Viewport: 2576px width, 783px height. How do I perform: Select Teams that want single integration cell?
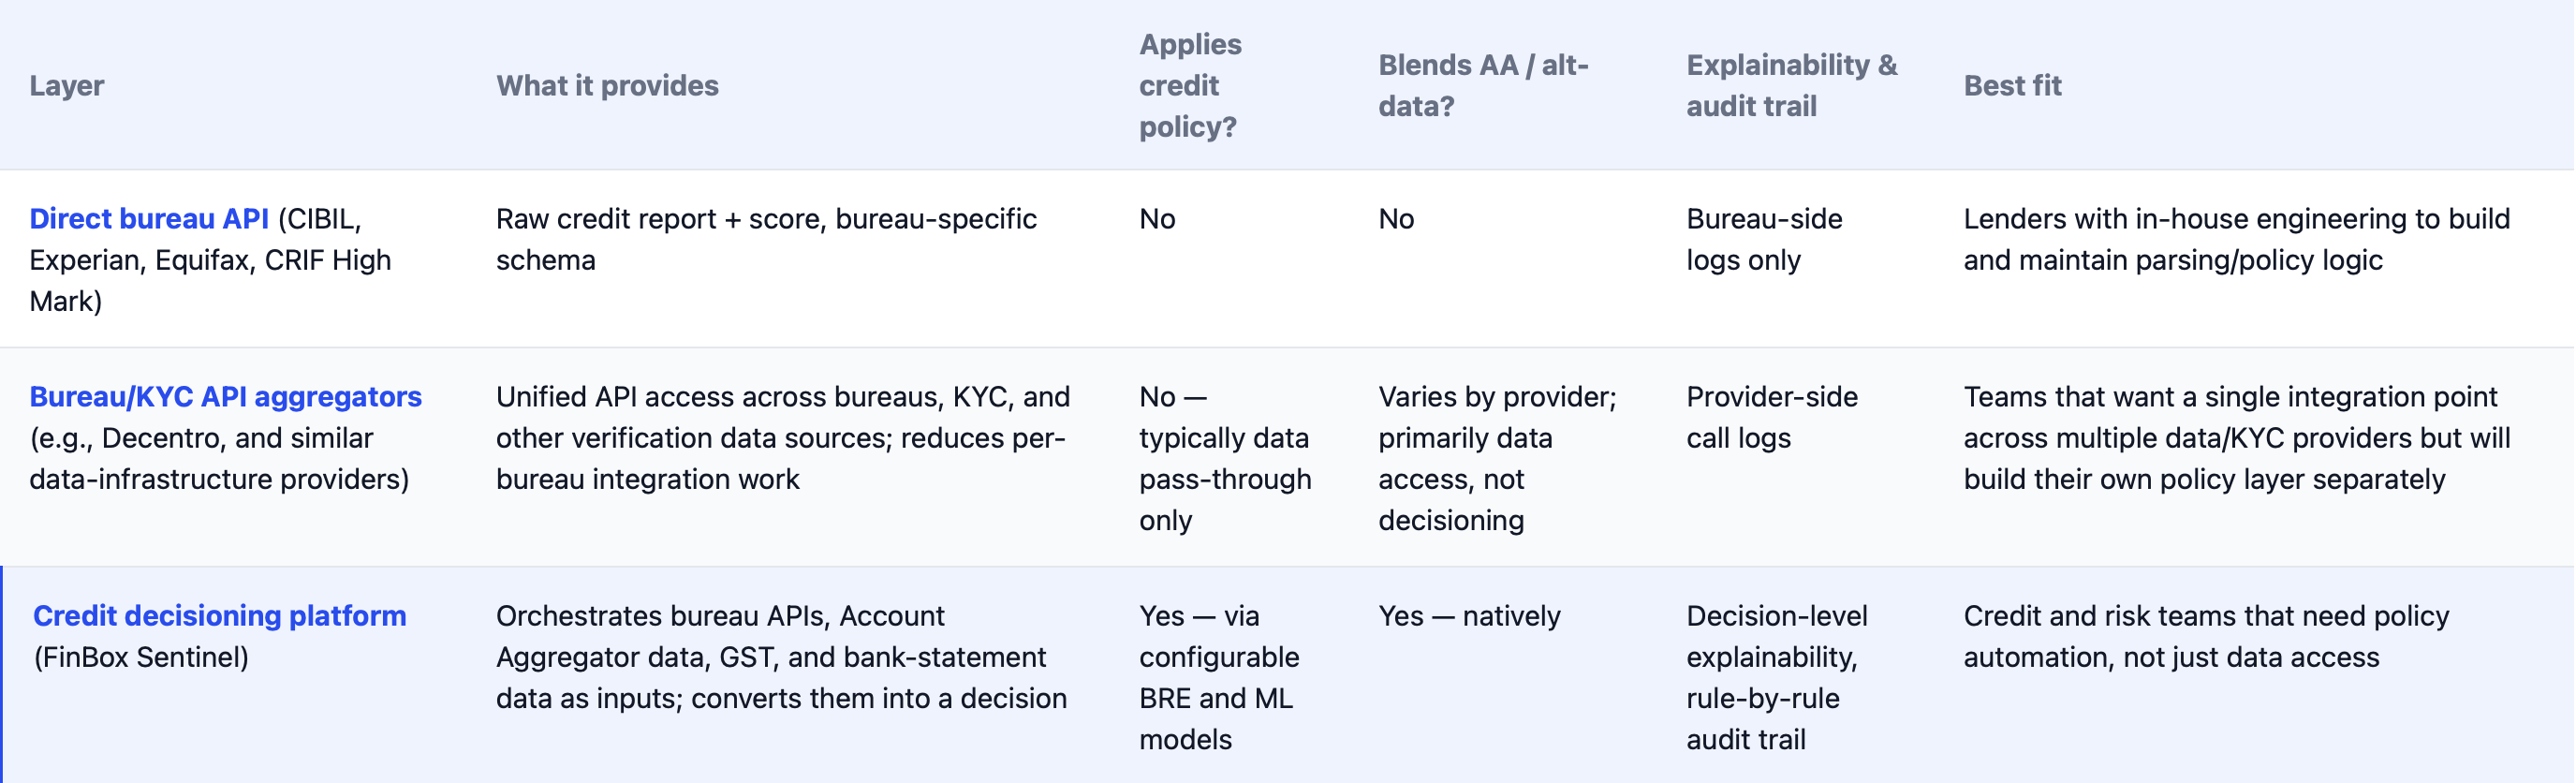(2237, 438)
